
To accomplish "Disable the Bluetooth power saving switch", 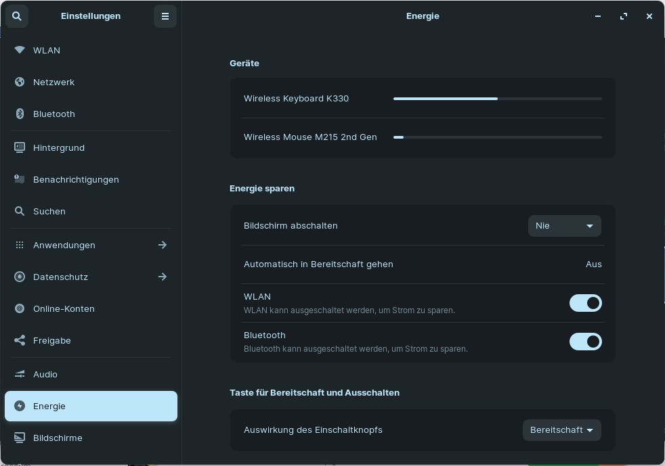I will pyautogui.click(x=585, y=342).
